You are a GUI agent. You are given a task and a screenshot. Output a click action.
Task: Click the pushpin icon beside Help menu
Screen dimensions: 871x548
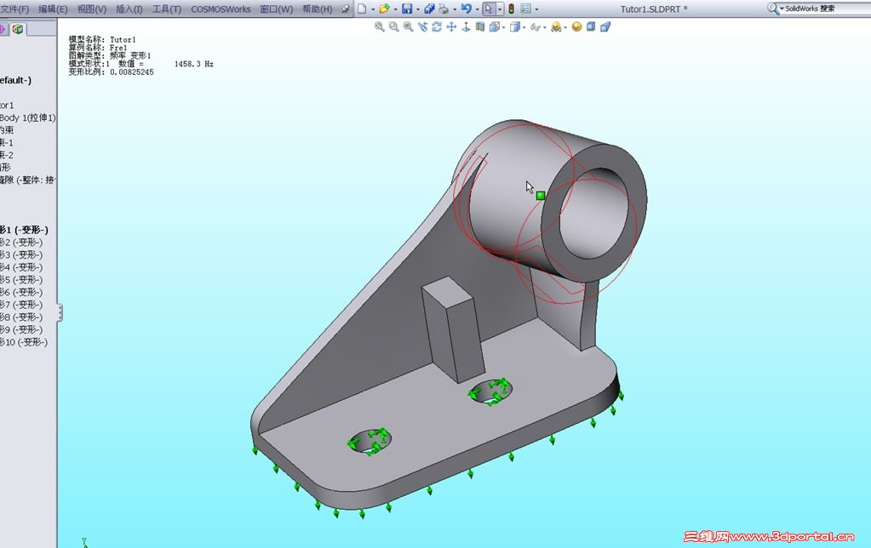click(345, 9)
